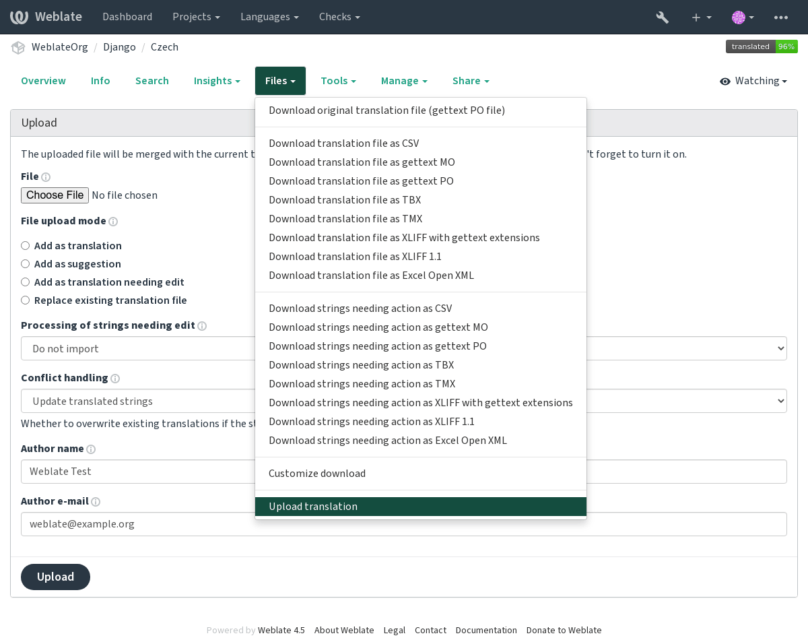Select Add as translation needing edit

tap(25, 282)
